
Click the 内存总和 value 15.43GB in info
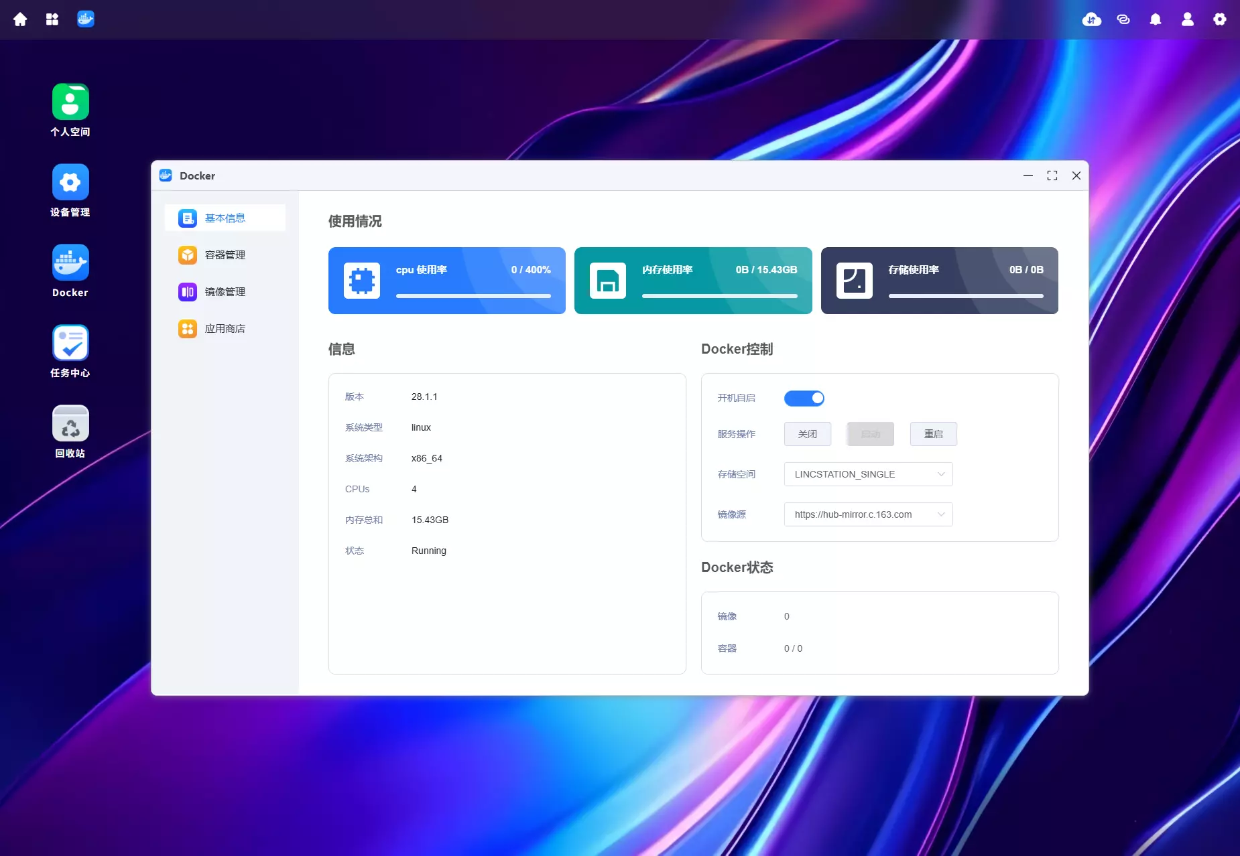pyautogui.click(x=430, y=520)
